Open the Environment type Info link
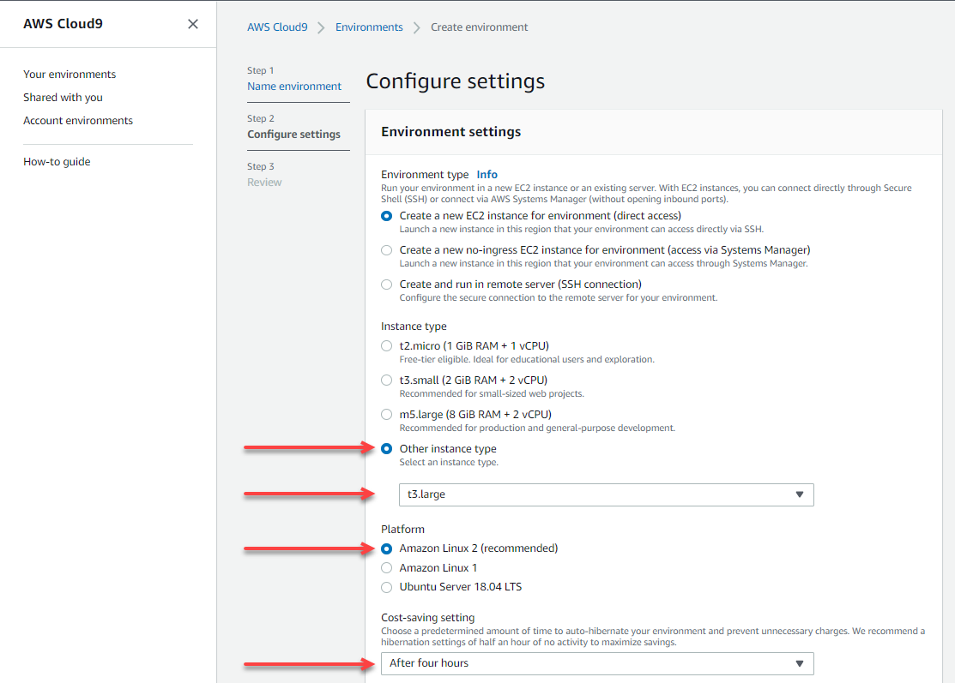 point(487,174)
